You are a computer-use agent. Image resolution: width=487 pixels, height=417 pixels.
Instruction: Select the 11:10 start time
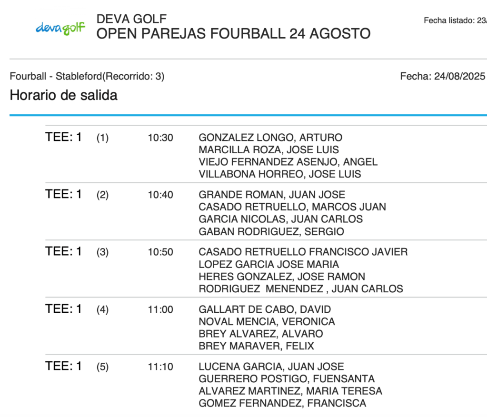coord(160,367)
